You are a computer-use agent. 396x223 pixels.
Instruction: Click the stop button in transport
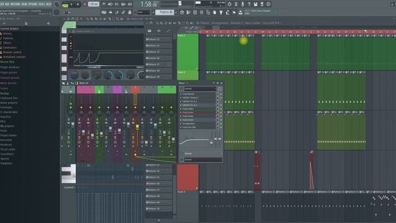click(77, 4)
